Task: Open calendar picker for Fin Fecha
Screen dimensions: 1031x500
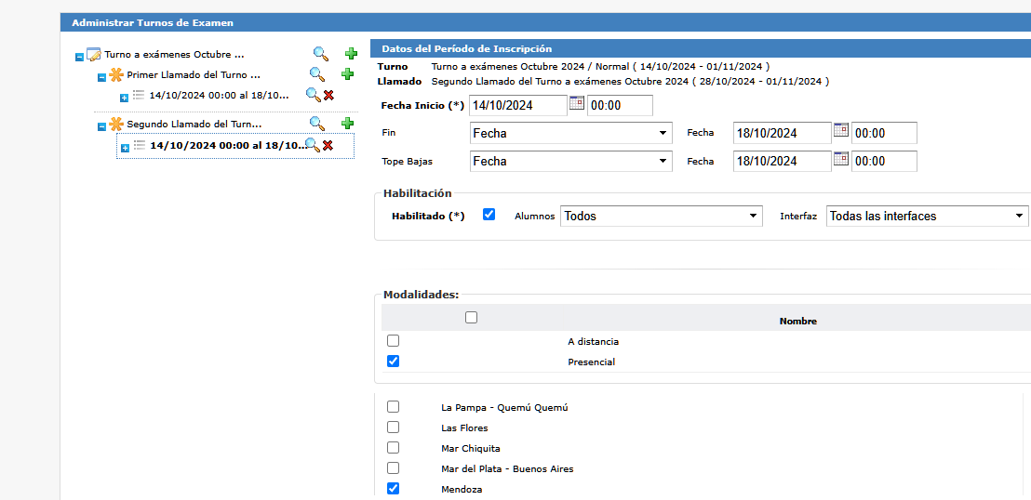Action: (x=841, y=130)
